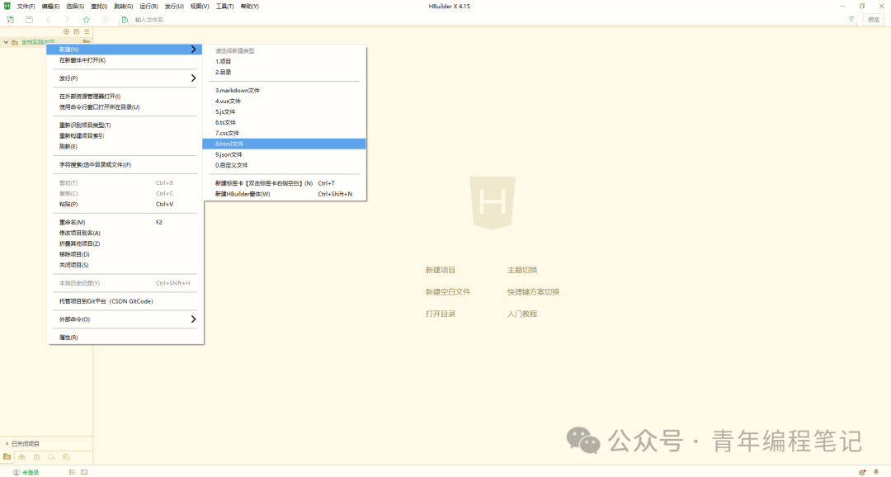Click the locate-file crosshair icon in project panel
Image resolution: width=891 pixels, height=477 pixels.
[67, 32]
